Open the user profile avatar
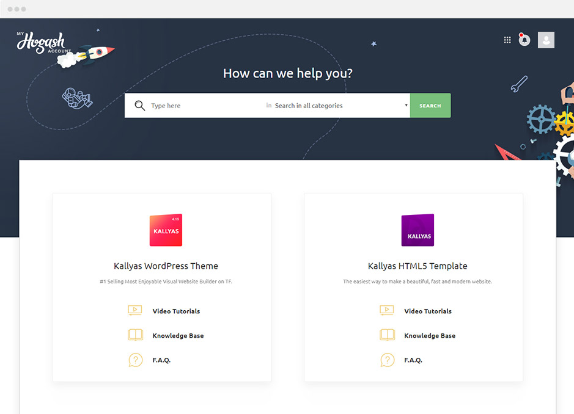Screen dimensions: 574x414 click(546, 40)
